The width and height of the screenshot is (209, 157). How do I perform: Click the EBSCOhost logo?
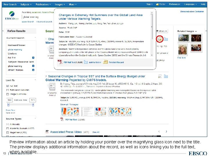pyautogui.click(x=12, y=16)
